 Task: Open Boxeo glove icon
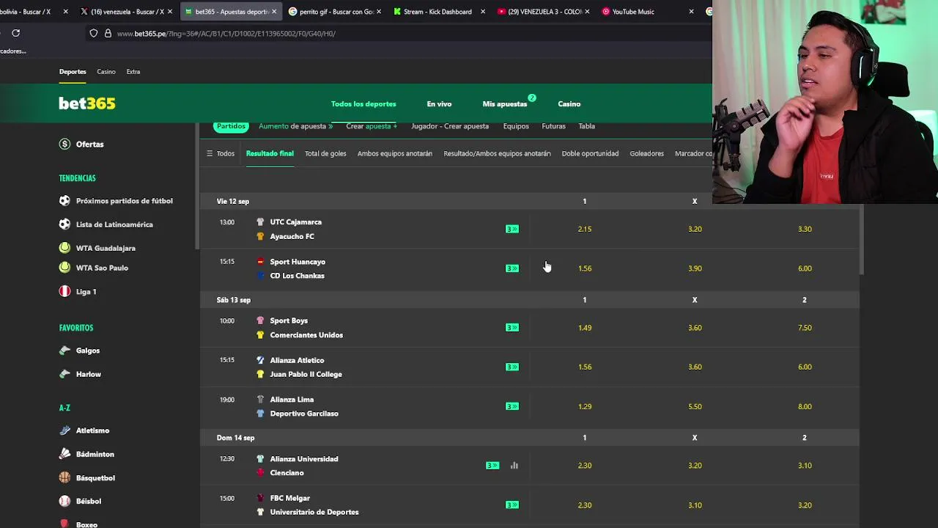point(64,524)
